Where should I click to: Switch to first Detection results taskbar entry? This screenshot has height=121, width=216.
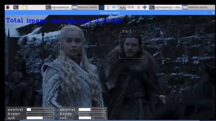(85, 7)
